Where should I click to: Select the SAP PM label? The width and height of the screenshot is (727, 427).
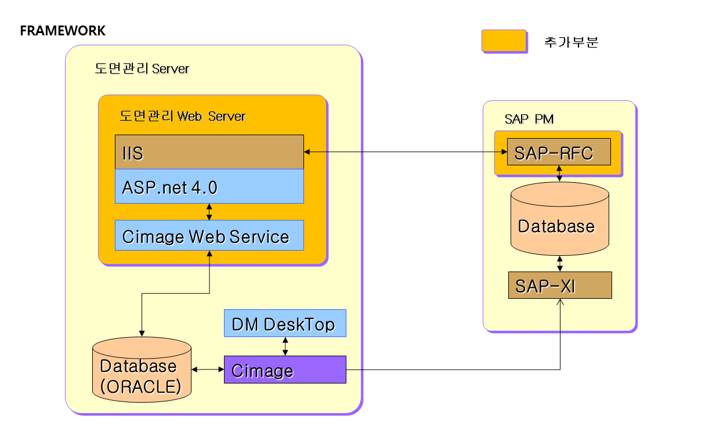[529, 119]
